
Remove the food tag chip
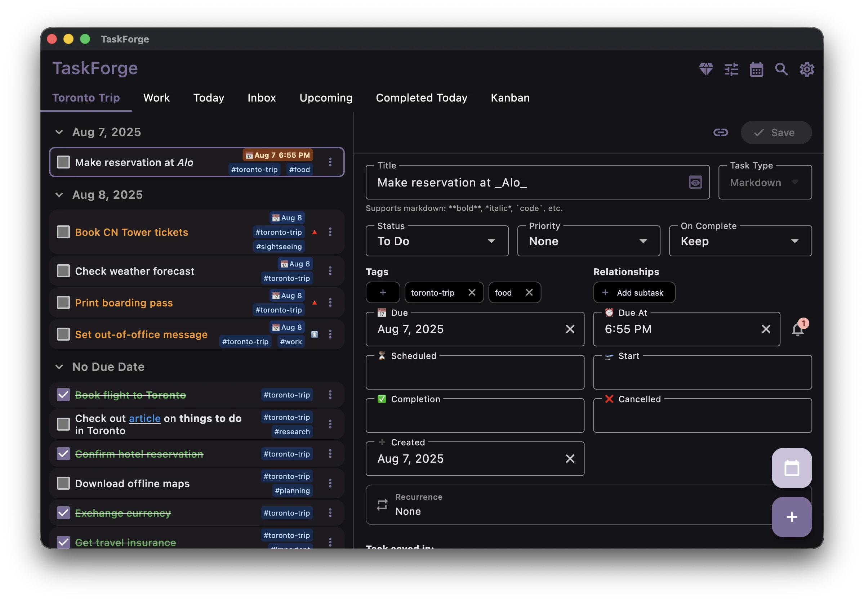[529, 293]
